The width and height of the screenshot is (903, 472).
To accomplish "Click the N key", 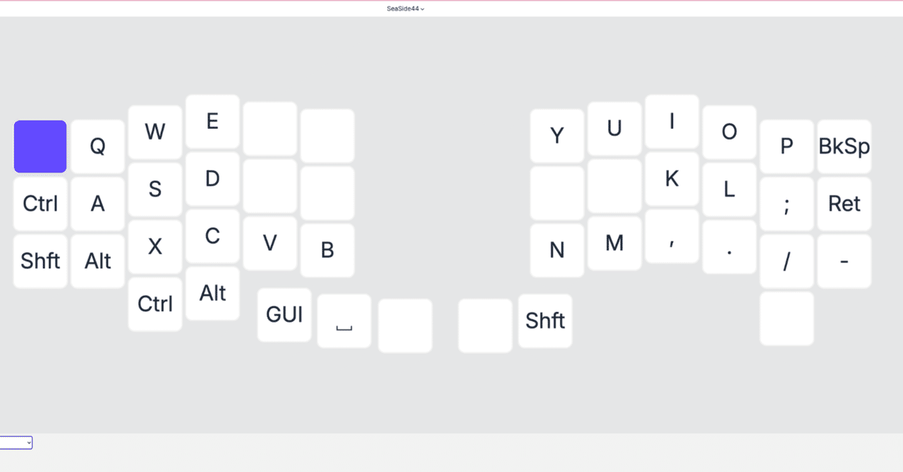I will point(557,250).
